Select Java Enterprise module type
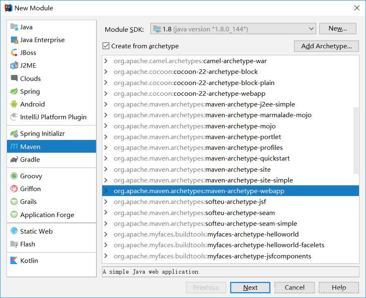The image size is (366, 298). 52,40
